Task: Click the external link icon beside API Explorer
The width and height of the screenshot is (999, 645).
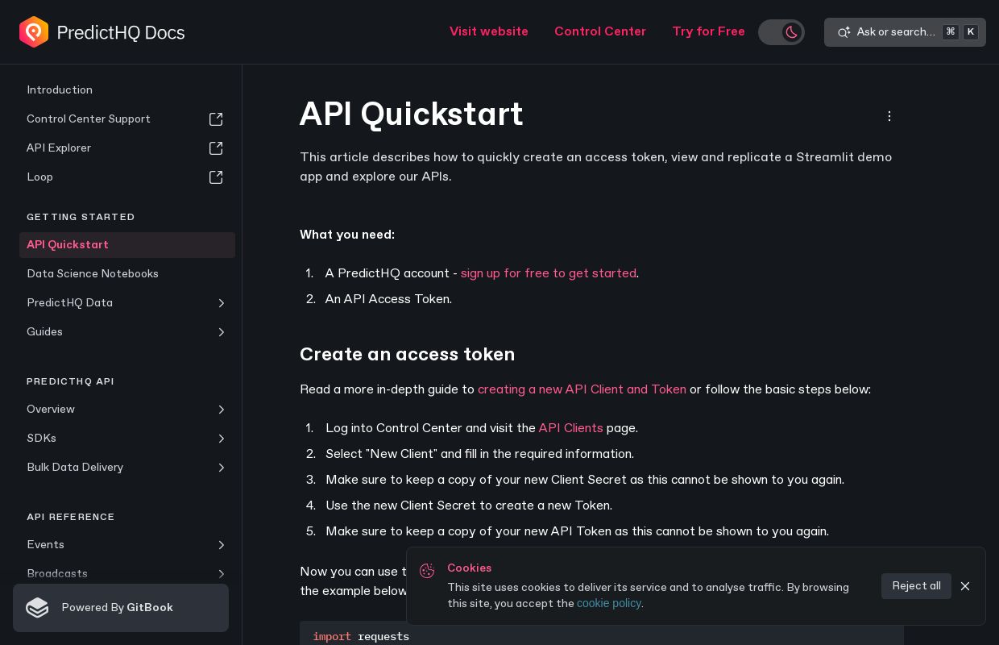Action: (x=216, y=148)
